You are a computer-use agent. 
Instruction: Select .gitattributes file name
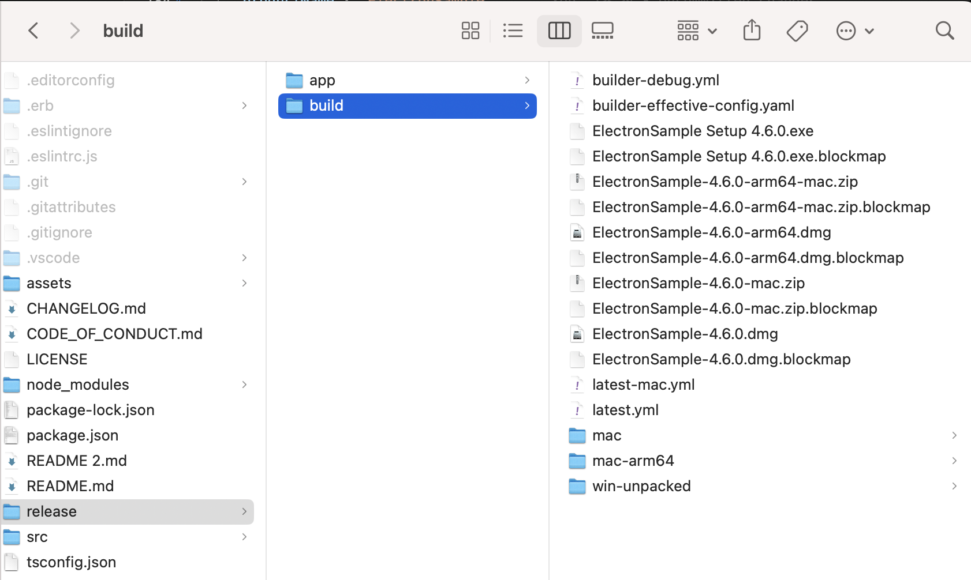71,207
